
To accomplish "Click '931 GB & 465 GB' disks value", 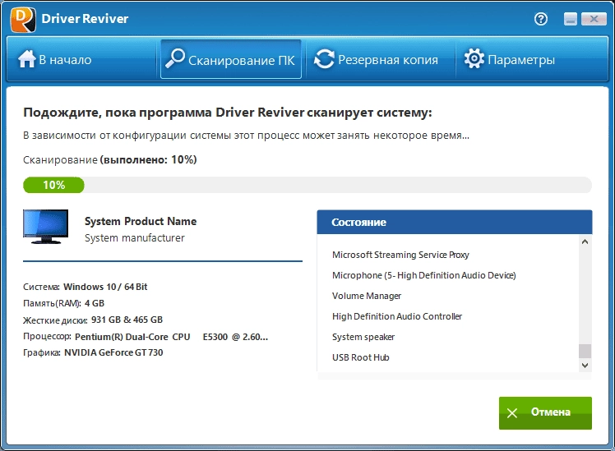I will click(x=127, y=320).
